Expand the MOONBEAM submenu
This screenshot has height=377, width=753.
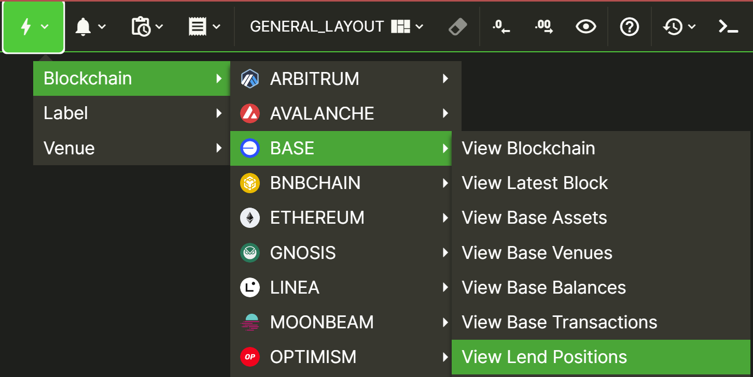coord(341,322)
